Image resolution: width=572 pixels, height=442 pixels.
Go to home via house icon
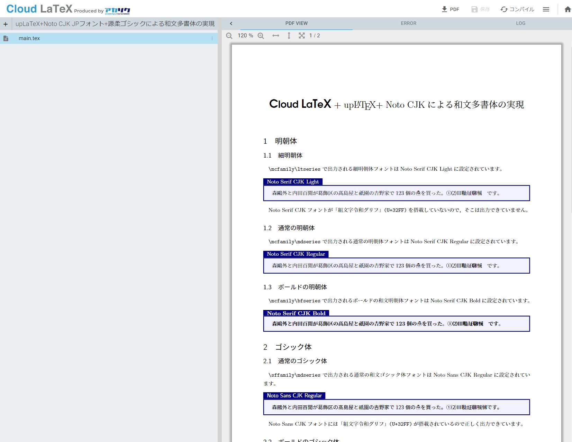(x=568, y=9)
